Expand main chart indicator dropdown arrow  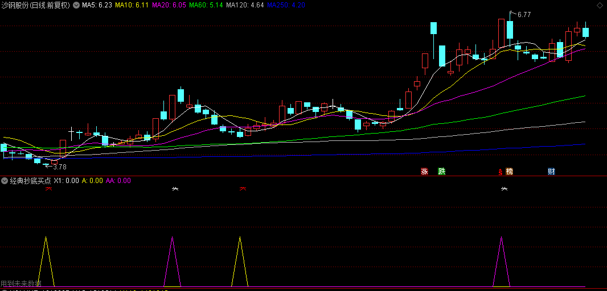coord(76,6)
